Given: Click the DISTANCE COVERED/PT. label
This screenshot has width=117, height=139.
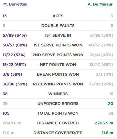Looking at the screenshot, I should point(58,133).
